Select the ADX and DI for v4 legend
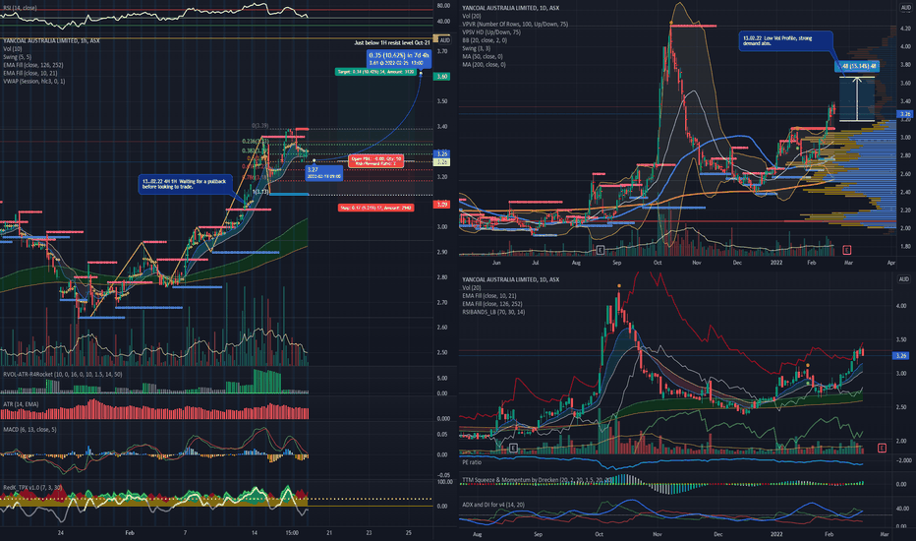Screen dimensions: 916x541 coord(493,505)
